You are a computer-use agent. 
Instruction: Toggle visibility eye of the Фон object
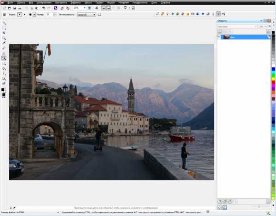(x=219, y=37)
